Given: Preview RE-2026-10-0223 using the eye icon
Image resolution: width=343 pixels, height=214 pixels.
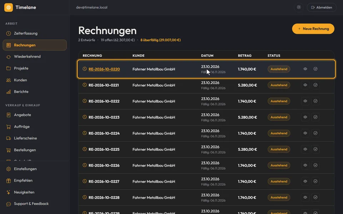Looking at the screenshot, I should (305, 117).
